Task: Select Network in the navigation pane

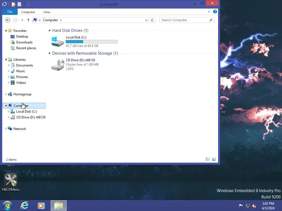Action: (20, 129)
